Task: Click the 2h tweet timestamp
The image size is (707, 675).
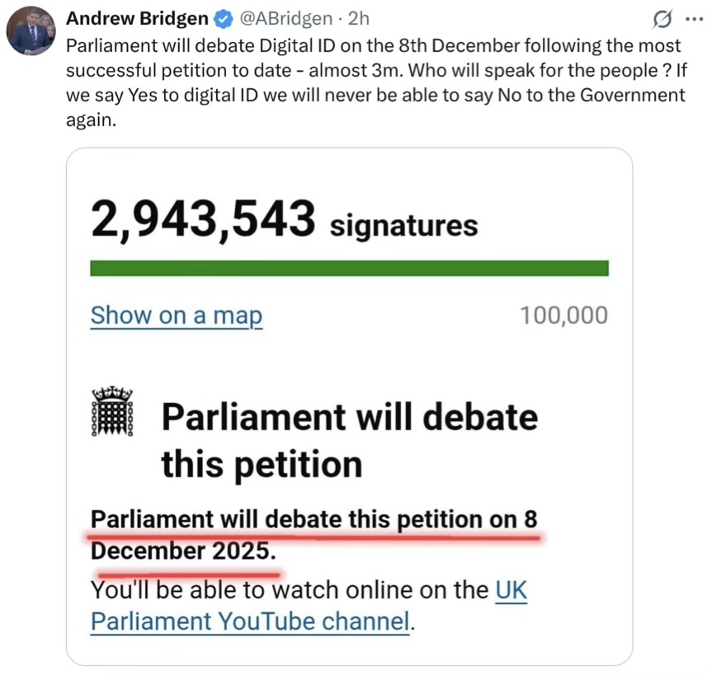Action: click(x=359, y=18)
